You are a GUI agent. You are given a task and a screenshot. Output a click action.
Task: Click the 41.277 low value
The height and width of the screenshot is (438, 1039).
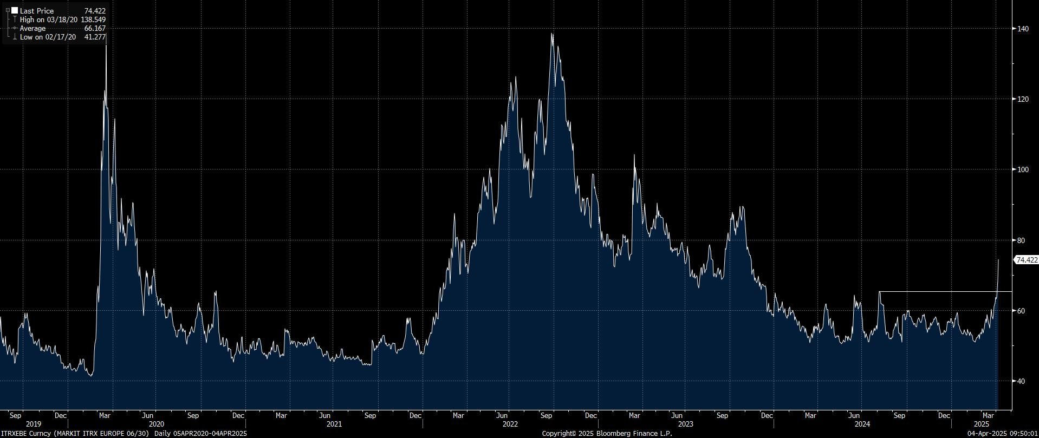[95, 37]
